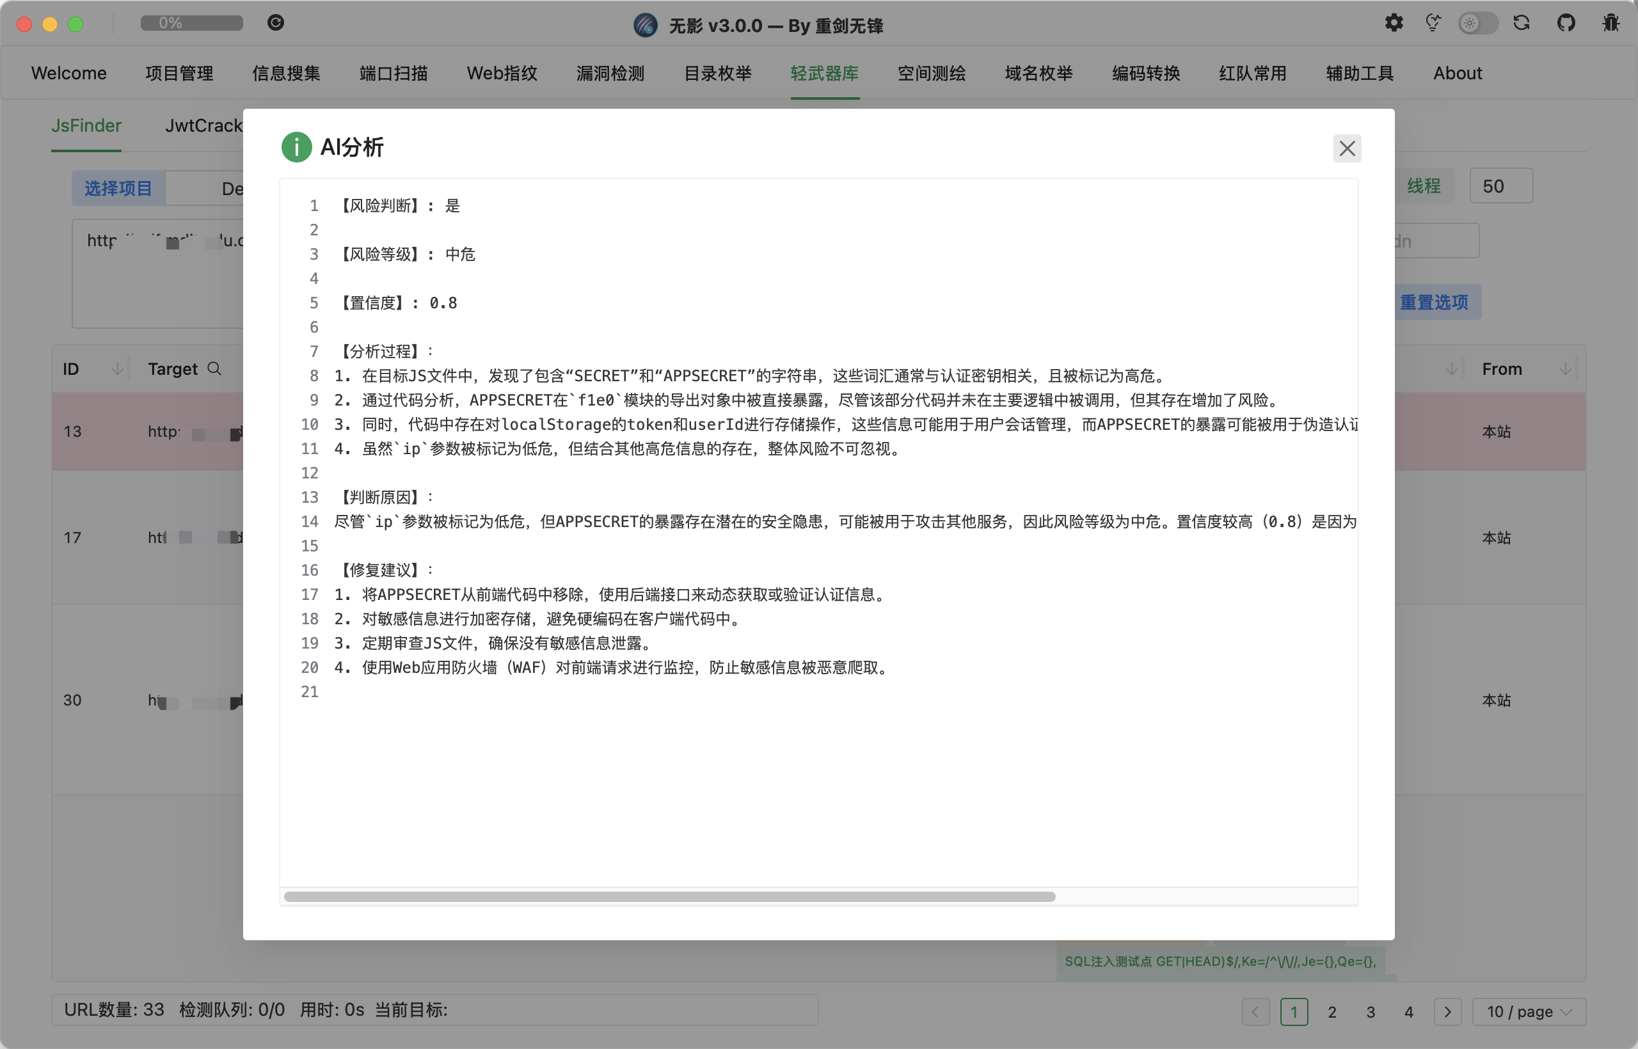Screen dimensions: 1638x1049
Task: Toggle the light/dark theme switch
Action: 1478,23
